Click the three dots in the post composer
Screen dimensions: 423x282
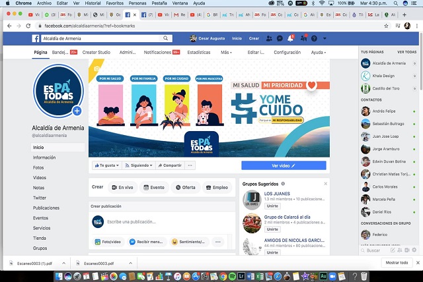(218, 242)
